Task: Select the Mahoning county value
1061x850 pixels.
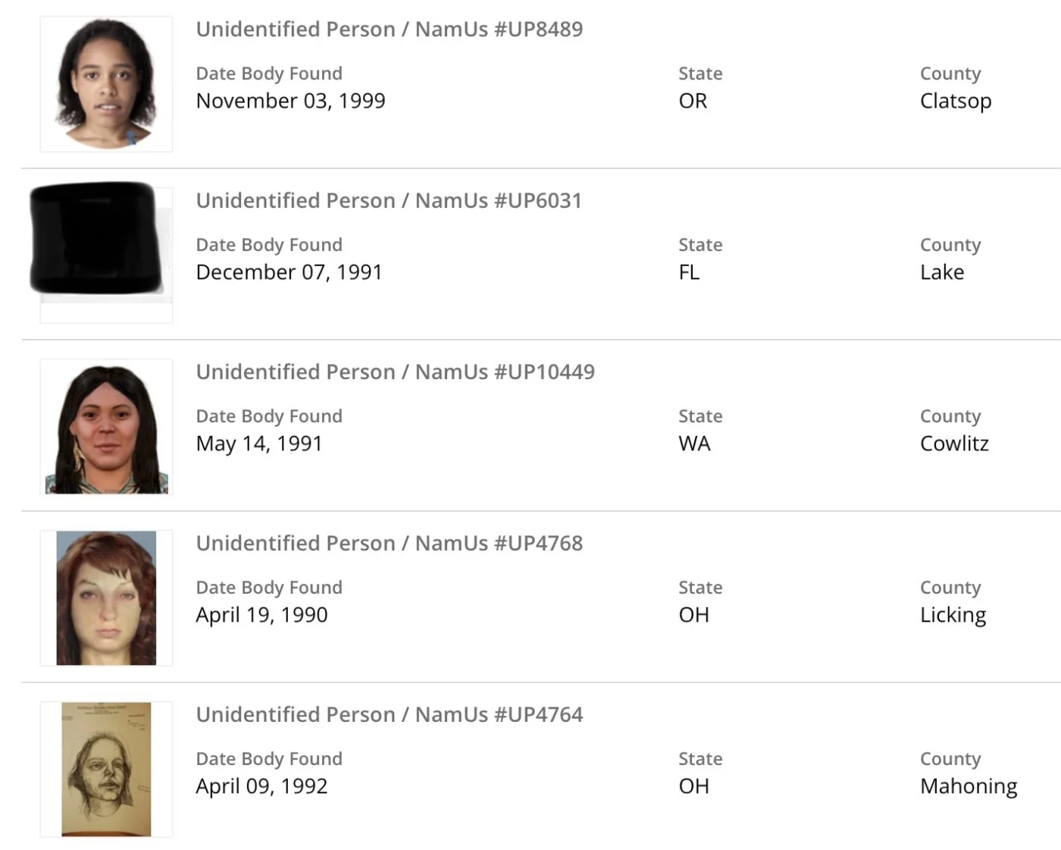Action: (968, 786)
